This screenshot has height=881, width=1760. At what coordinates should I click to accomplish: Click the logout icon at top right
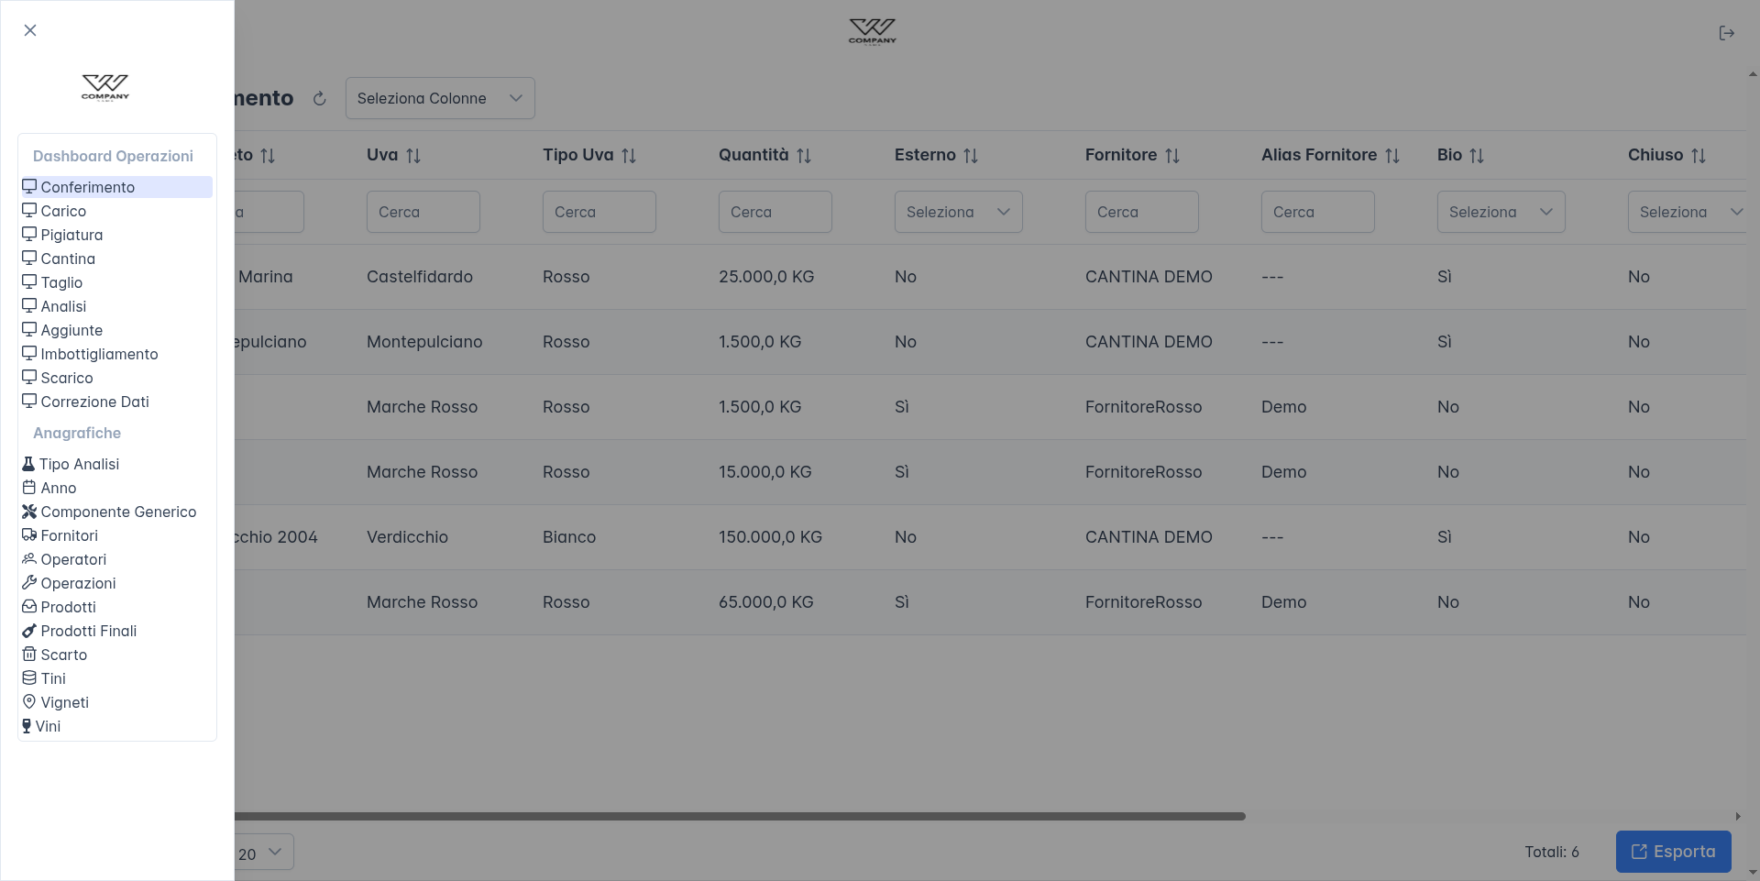(x=1726, y=33)
